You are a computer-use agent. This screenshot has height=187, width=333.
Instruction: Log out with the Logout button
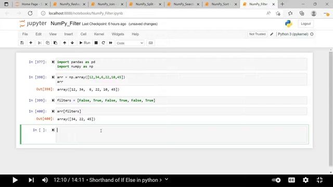click(305, 24)
